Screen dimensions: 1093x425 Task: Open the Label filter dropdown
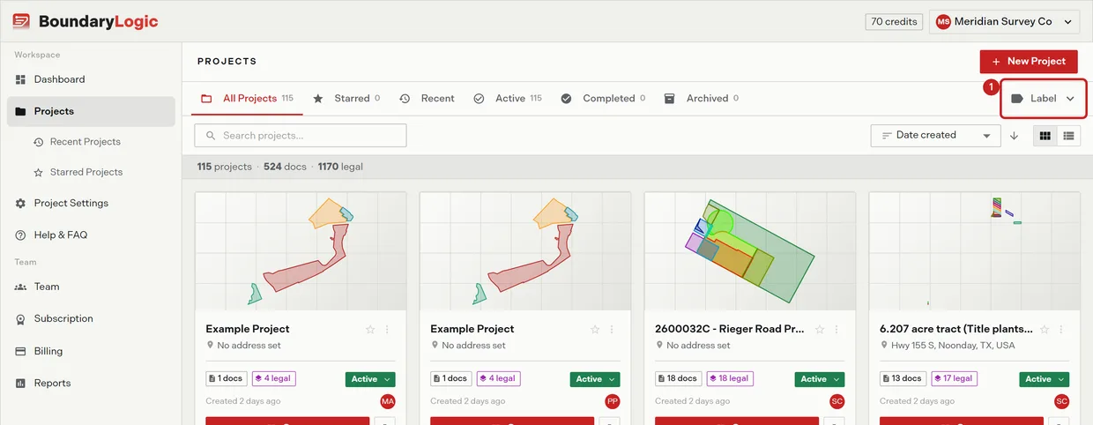pos(1044,99)
